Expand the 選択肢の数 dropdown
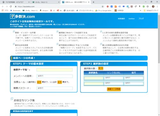Viewport: 160px width, 116px height. coord(101,68)
